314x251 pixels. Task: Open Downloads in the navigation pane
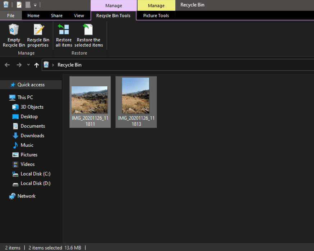pyautogui.click(x=32, y=136)
